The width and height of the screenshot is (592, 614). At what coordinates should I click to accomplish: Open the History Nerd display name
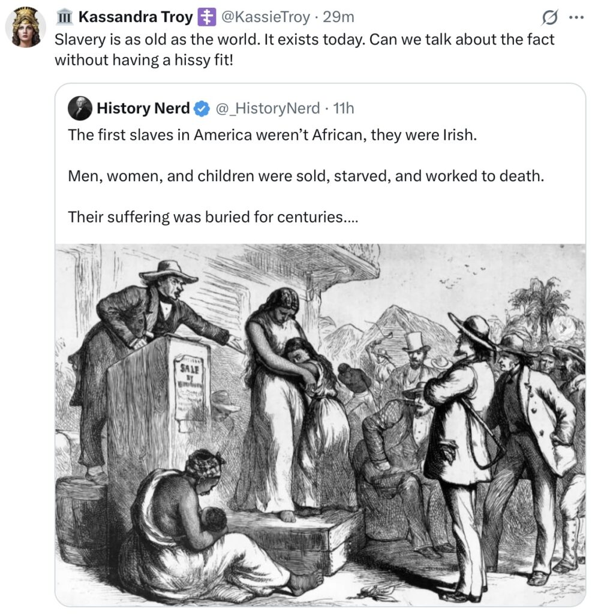pyautogui.click(x=143, y=108)
